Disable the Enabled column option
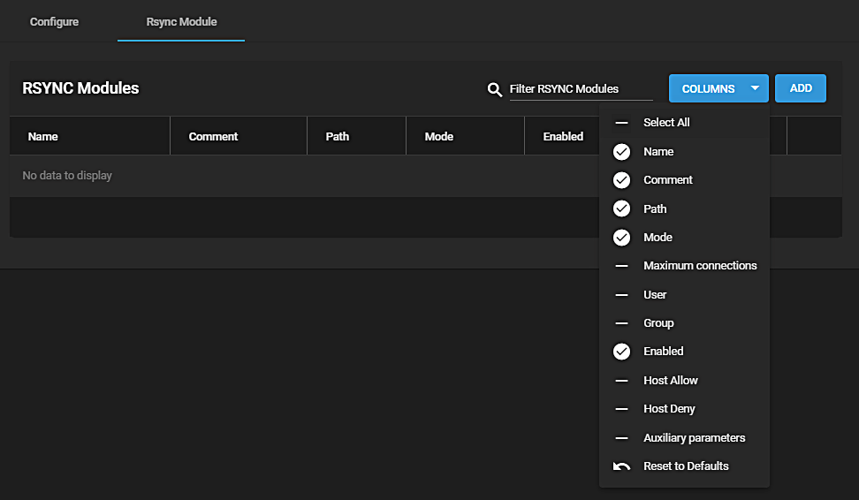859x500 pixels. click(x=622, y=352)
